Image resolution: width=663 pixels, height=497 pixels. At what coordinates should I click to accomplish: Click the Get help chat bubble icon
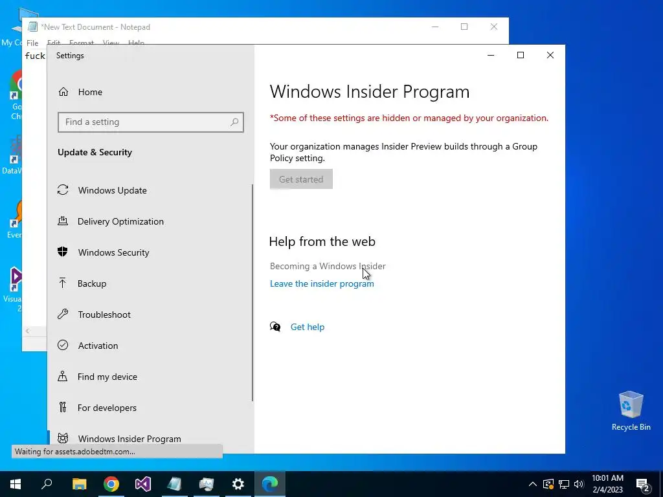275,327
